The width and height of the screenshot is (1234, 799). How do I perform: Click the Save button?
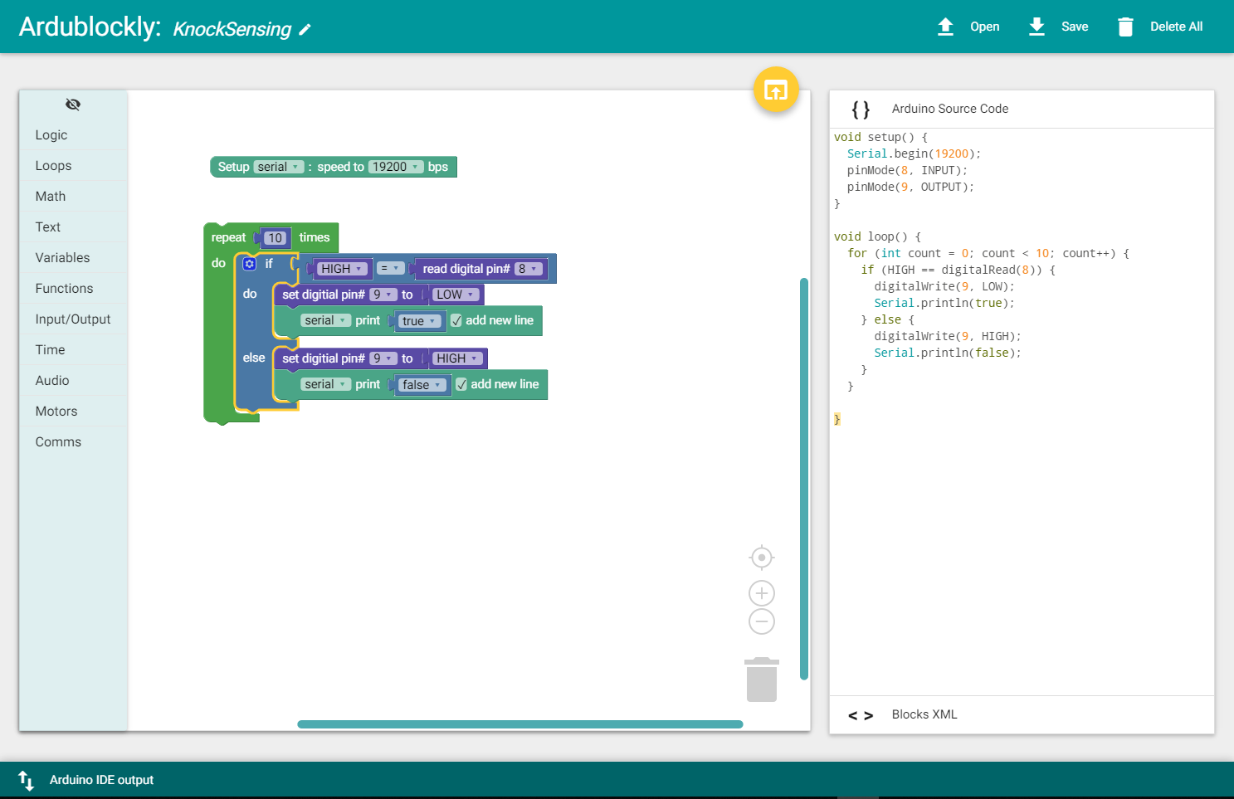click(1058, 27)
